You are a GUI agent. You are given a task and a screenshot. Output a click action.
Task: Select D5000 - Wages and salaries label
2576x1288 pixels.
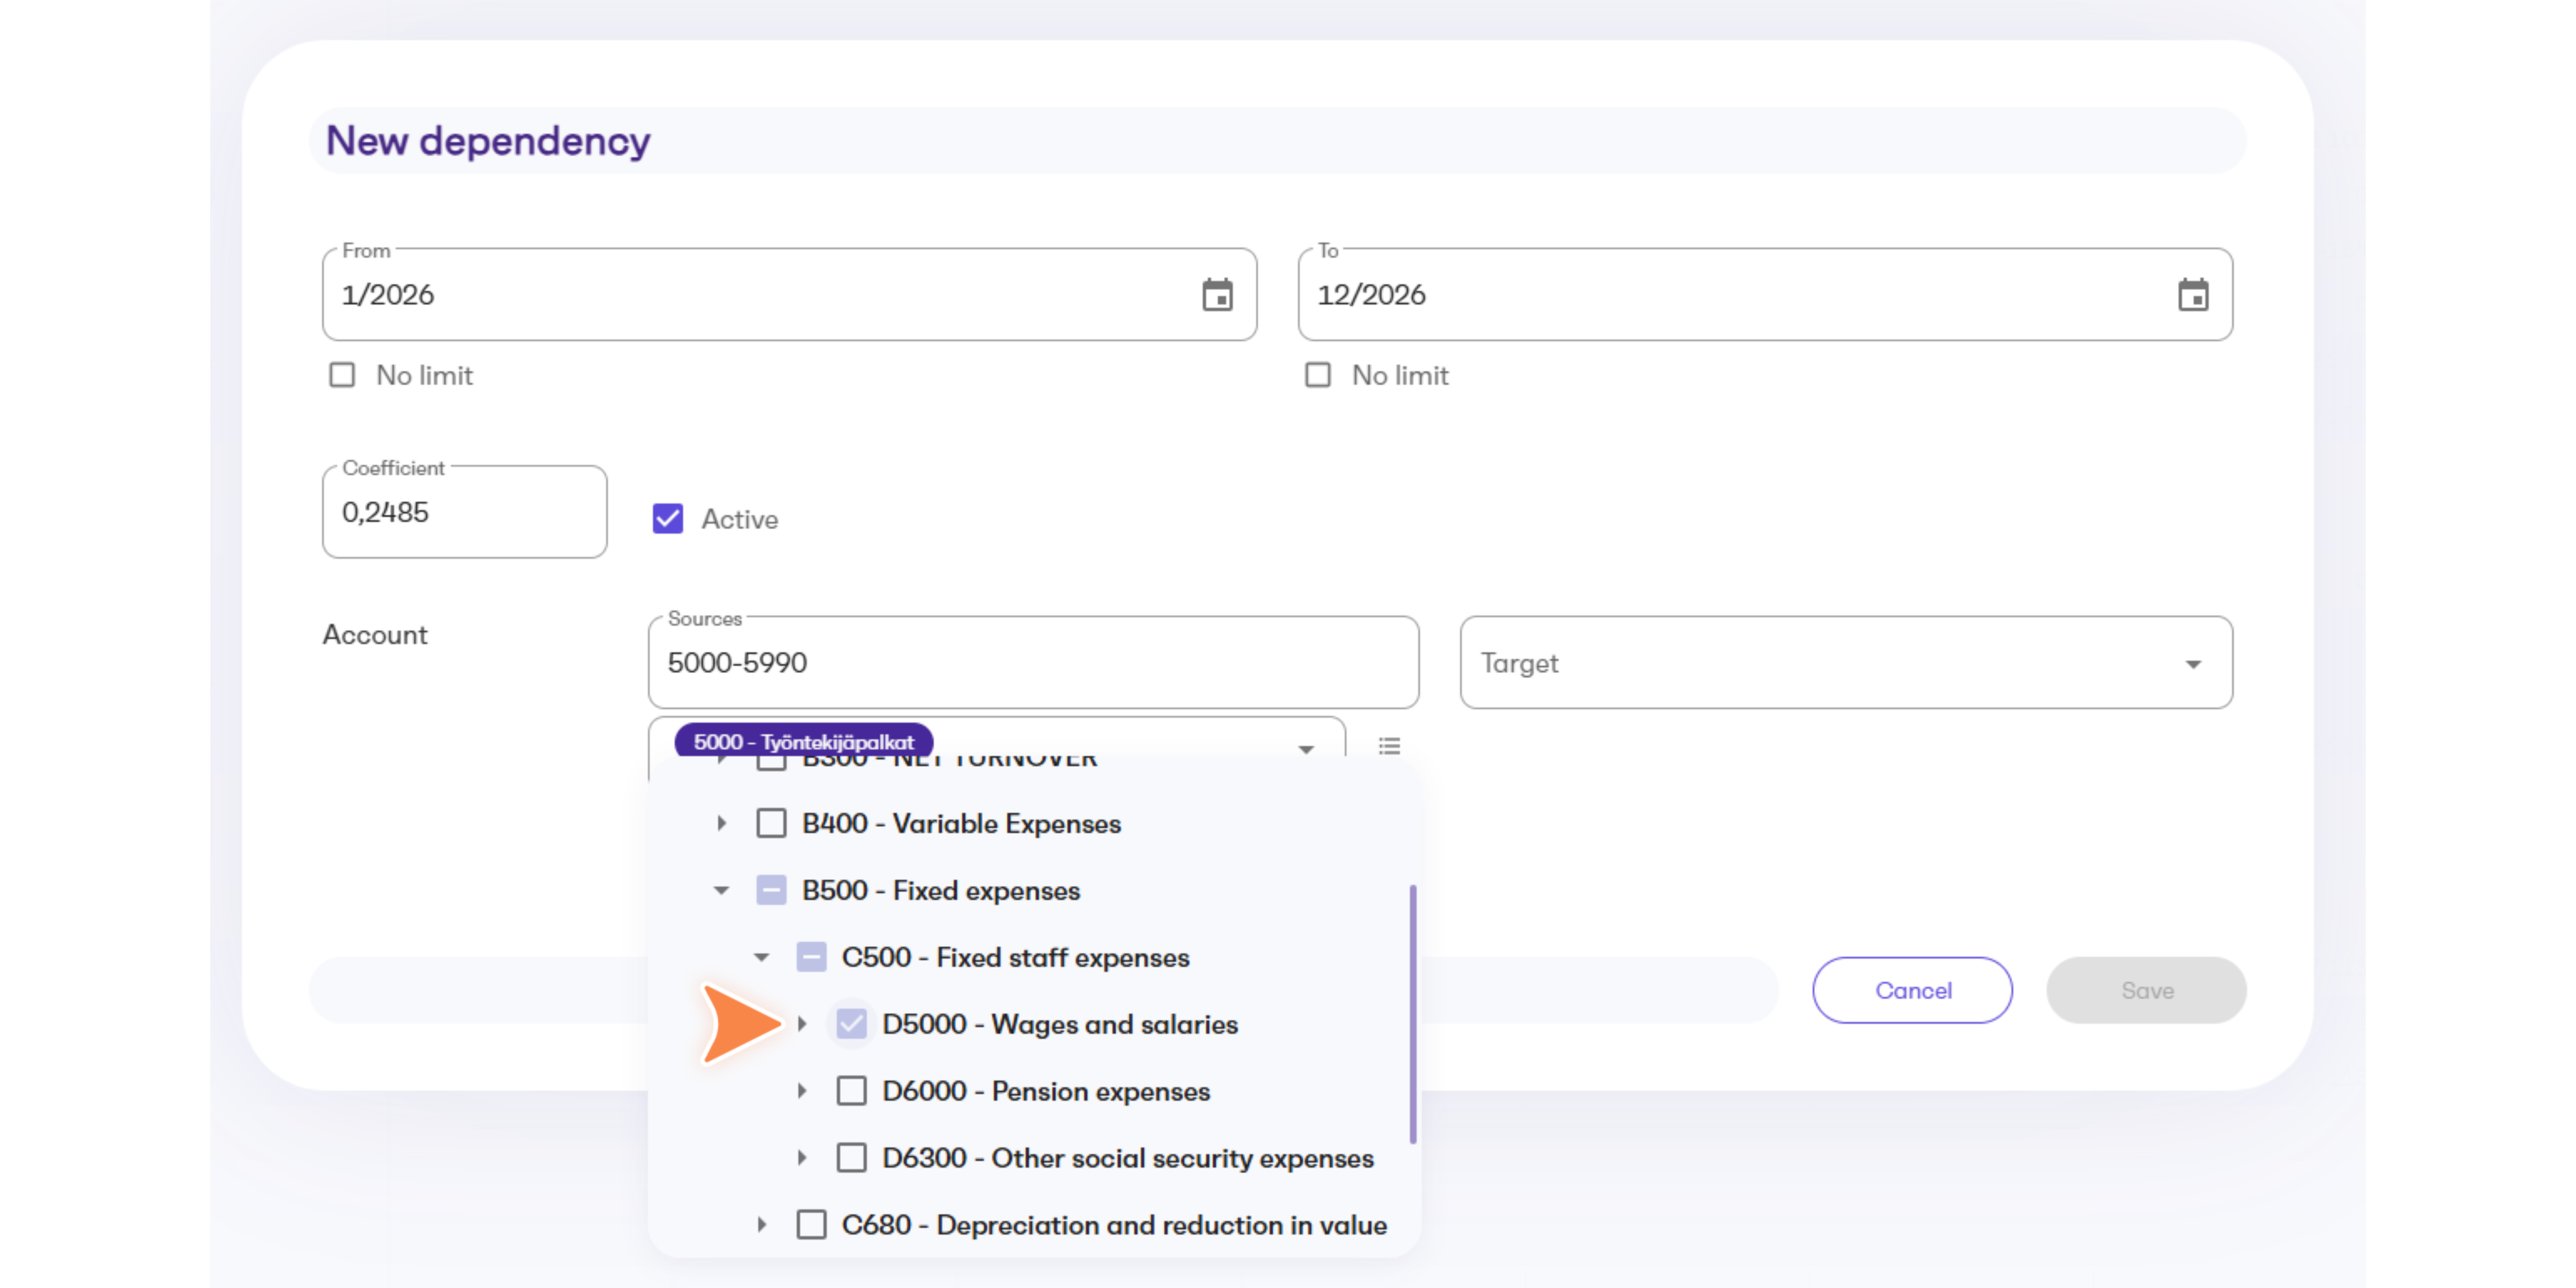point(1060,1024)
